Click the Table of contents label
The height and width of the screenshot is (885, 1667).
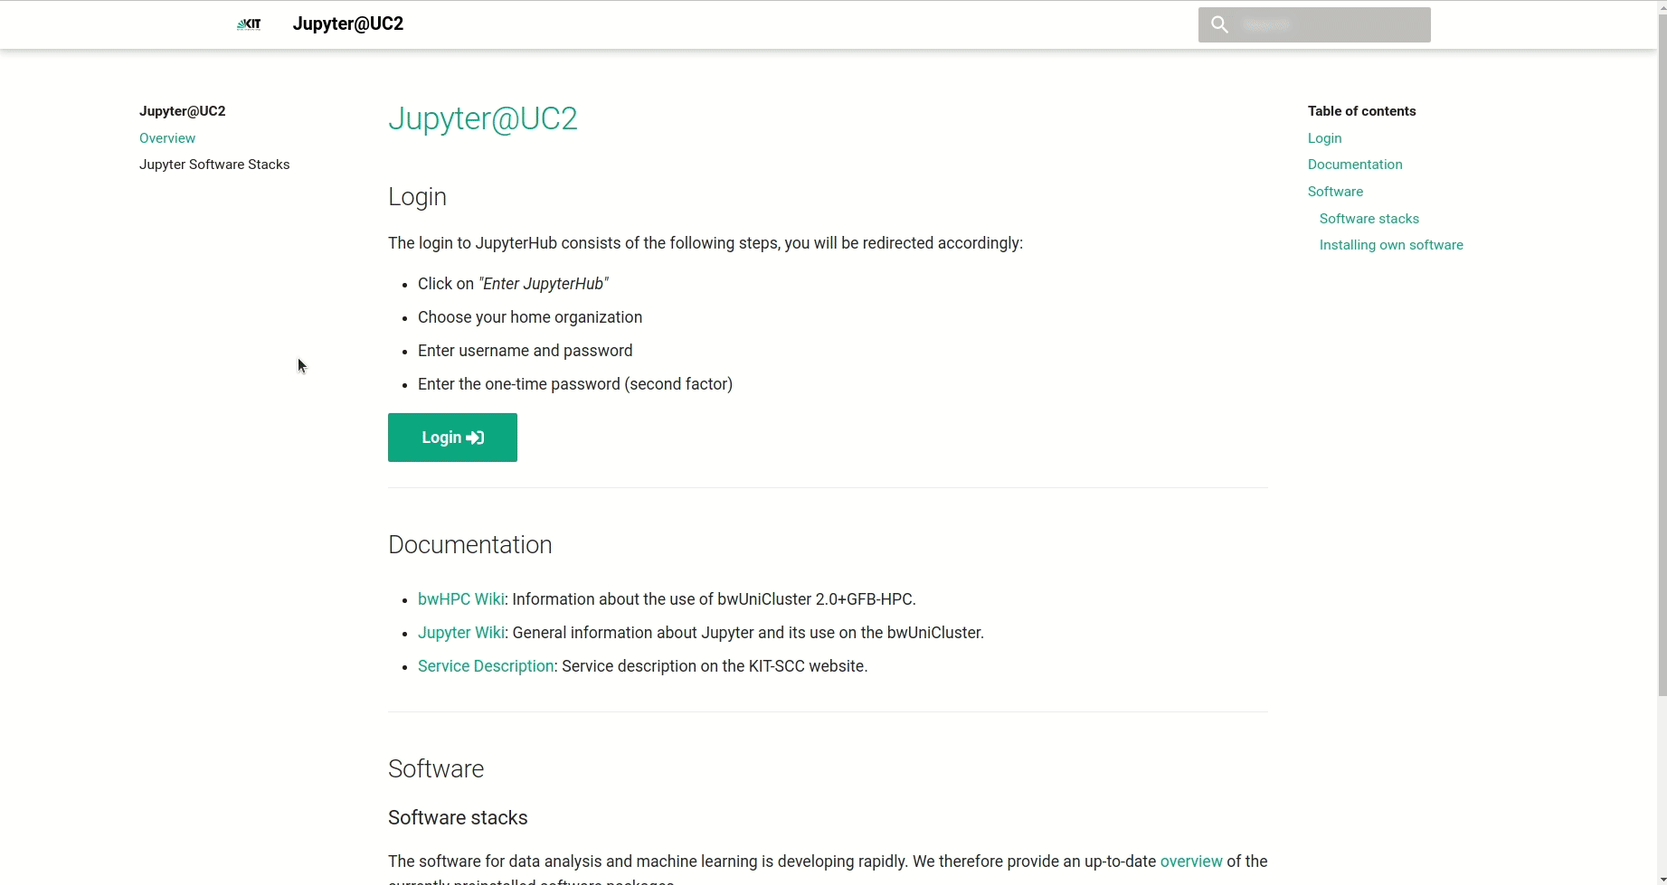click(x=1362, y=111)
